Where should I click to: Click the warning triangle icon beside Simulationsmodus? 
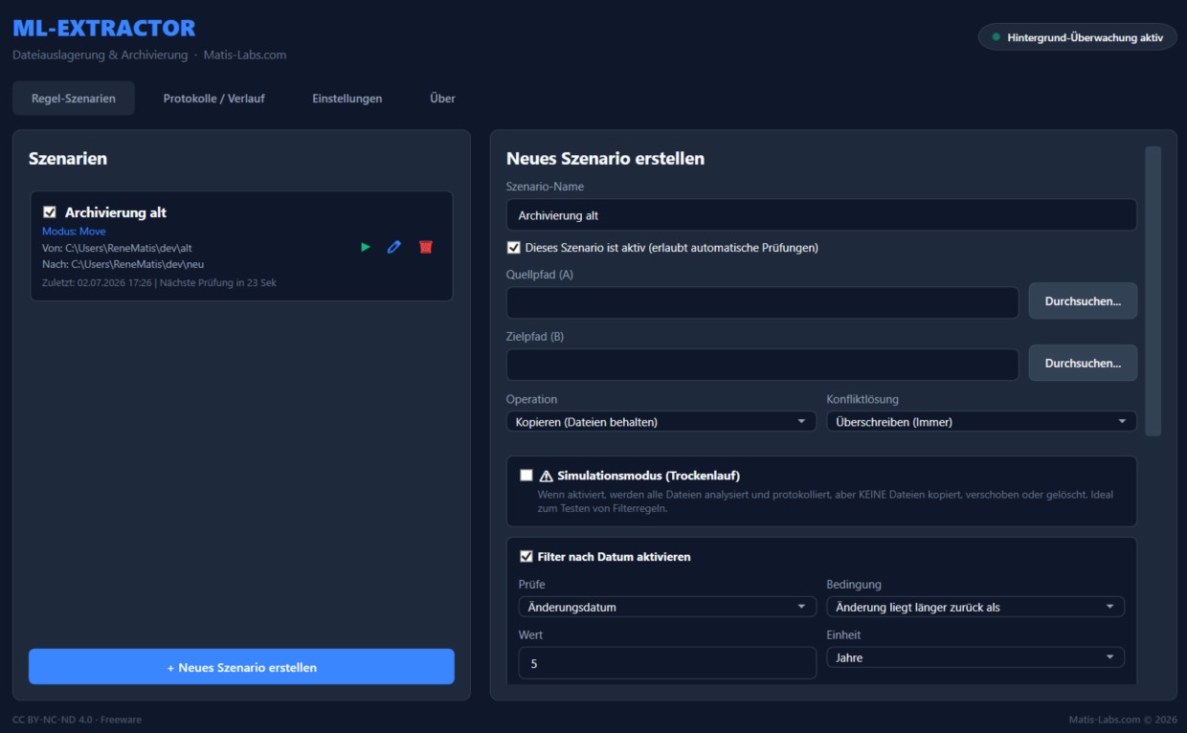coord(547,476)
